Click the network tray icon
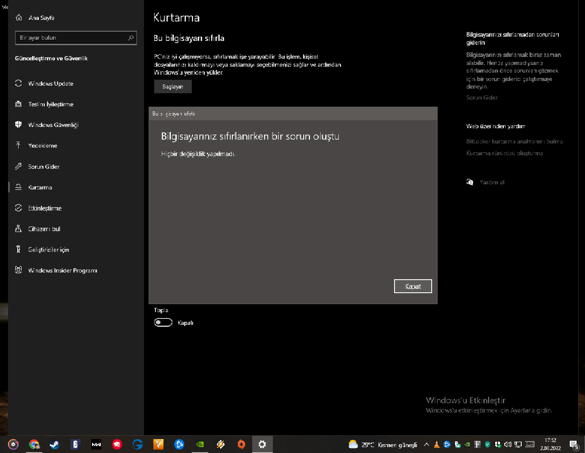 tap(518, 445)
